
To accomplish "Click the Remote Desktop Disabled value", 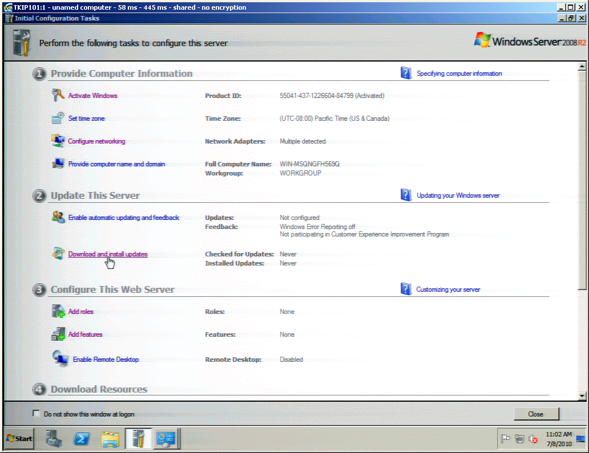I will pyautogui.click(x=291, y=360).
